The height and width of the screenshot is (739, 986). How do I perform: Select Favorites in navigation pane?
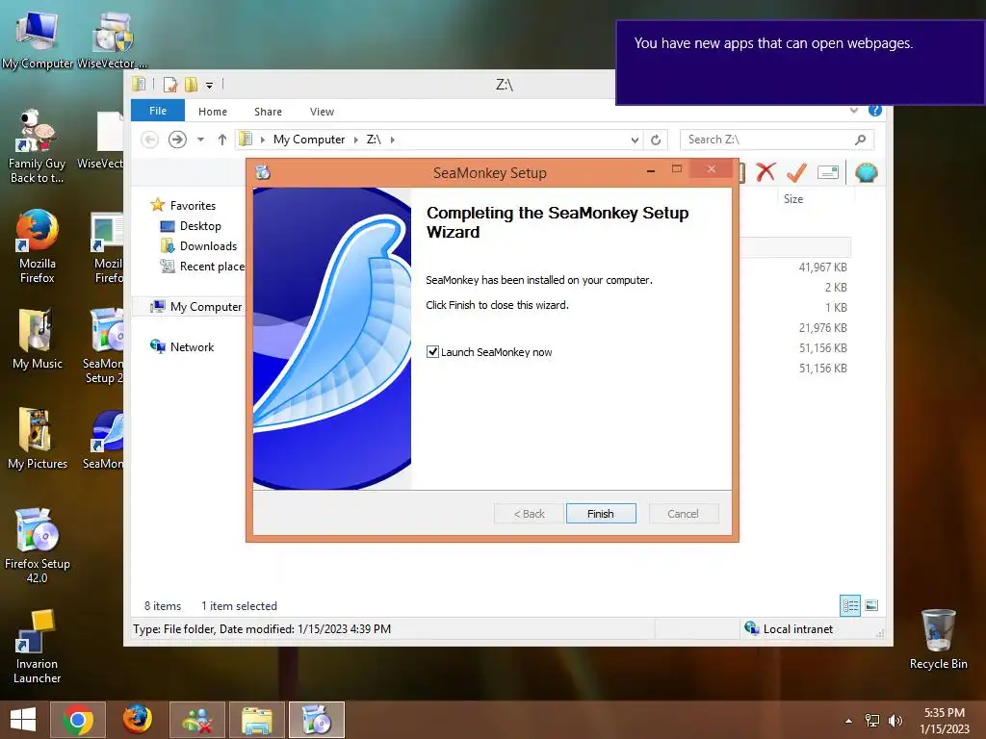(x=193, y=206)
